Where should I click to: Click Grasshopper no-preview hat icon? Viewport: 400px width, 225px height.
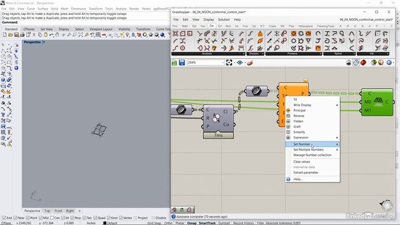tap(349, 62)
